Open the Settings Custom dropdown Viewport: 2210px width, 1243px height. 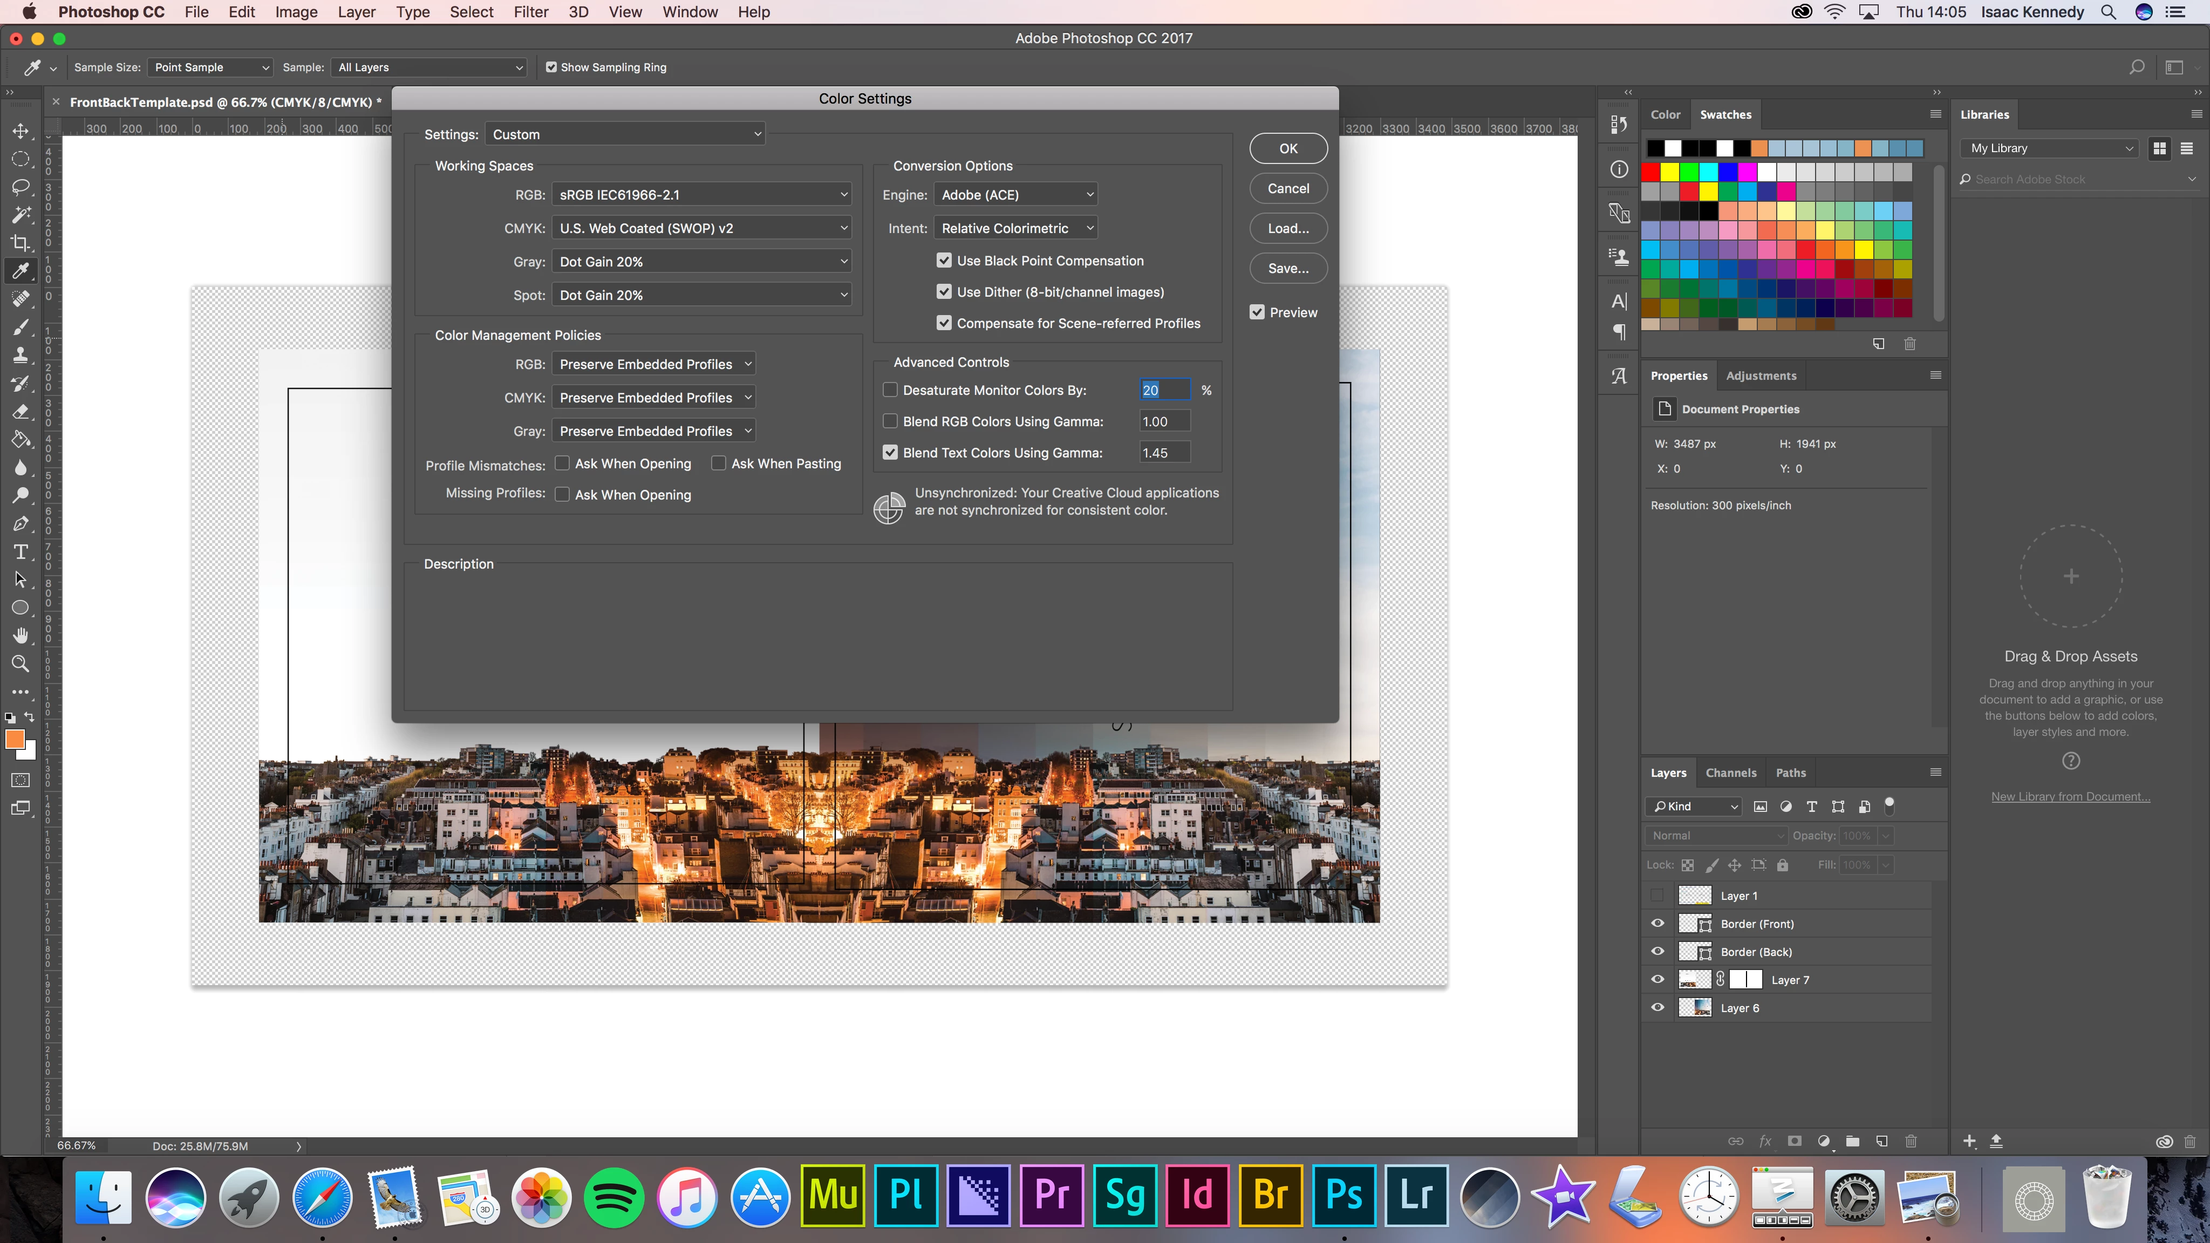coord(625,135)
